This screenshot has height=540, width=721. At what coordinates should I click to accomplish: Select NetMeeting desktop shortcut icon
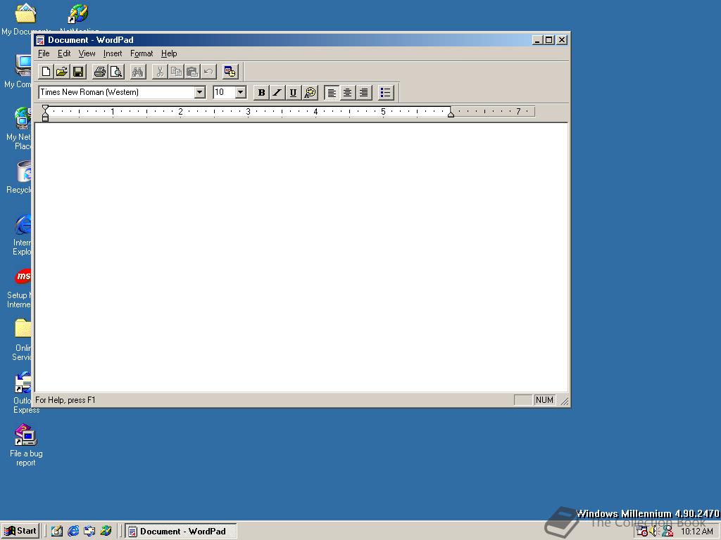pyautogui.click(x=79, y=18)
